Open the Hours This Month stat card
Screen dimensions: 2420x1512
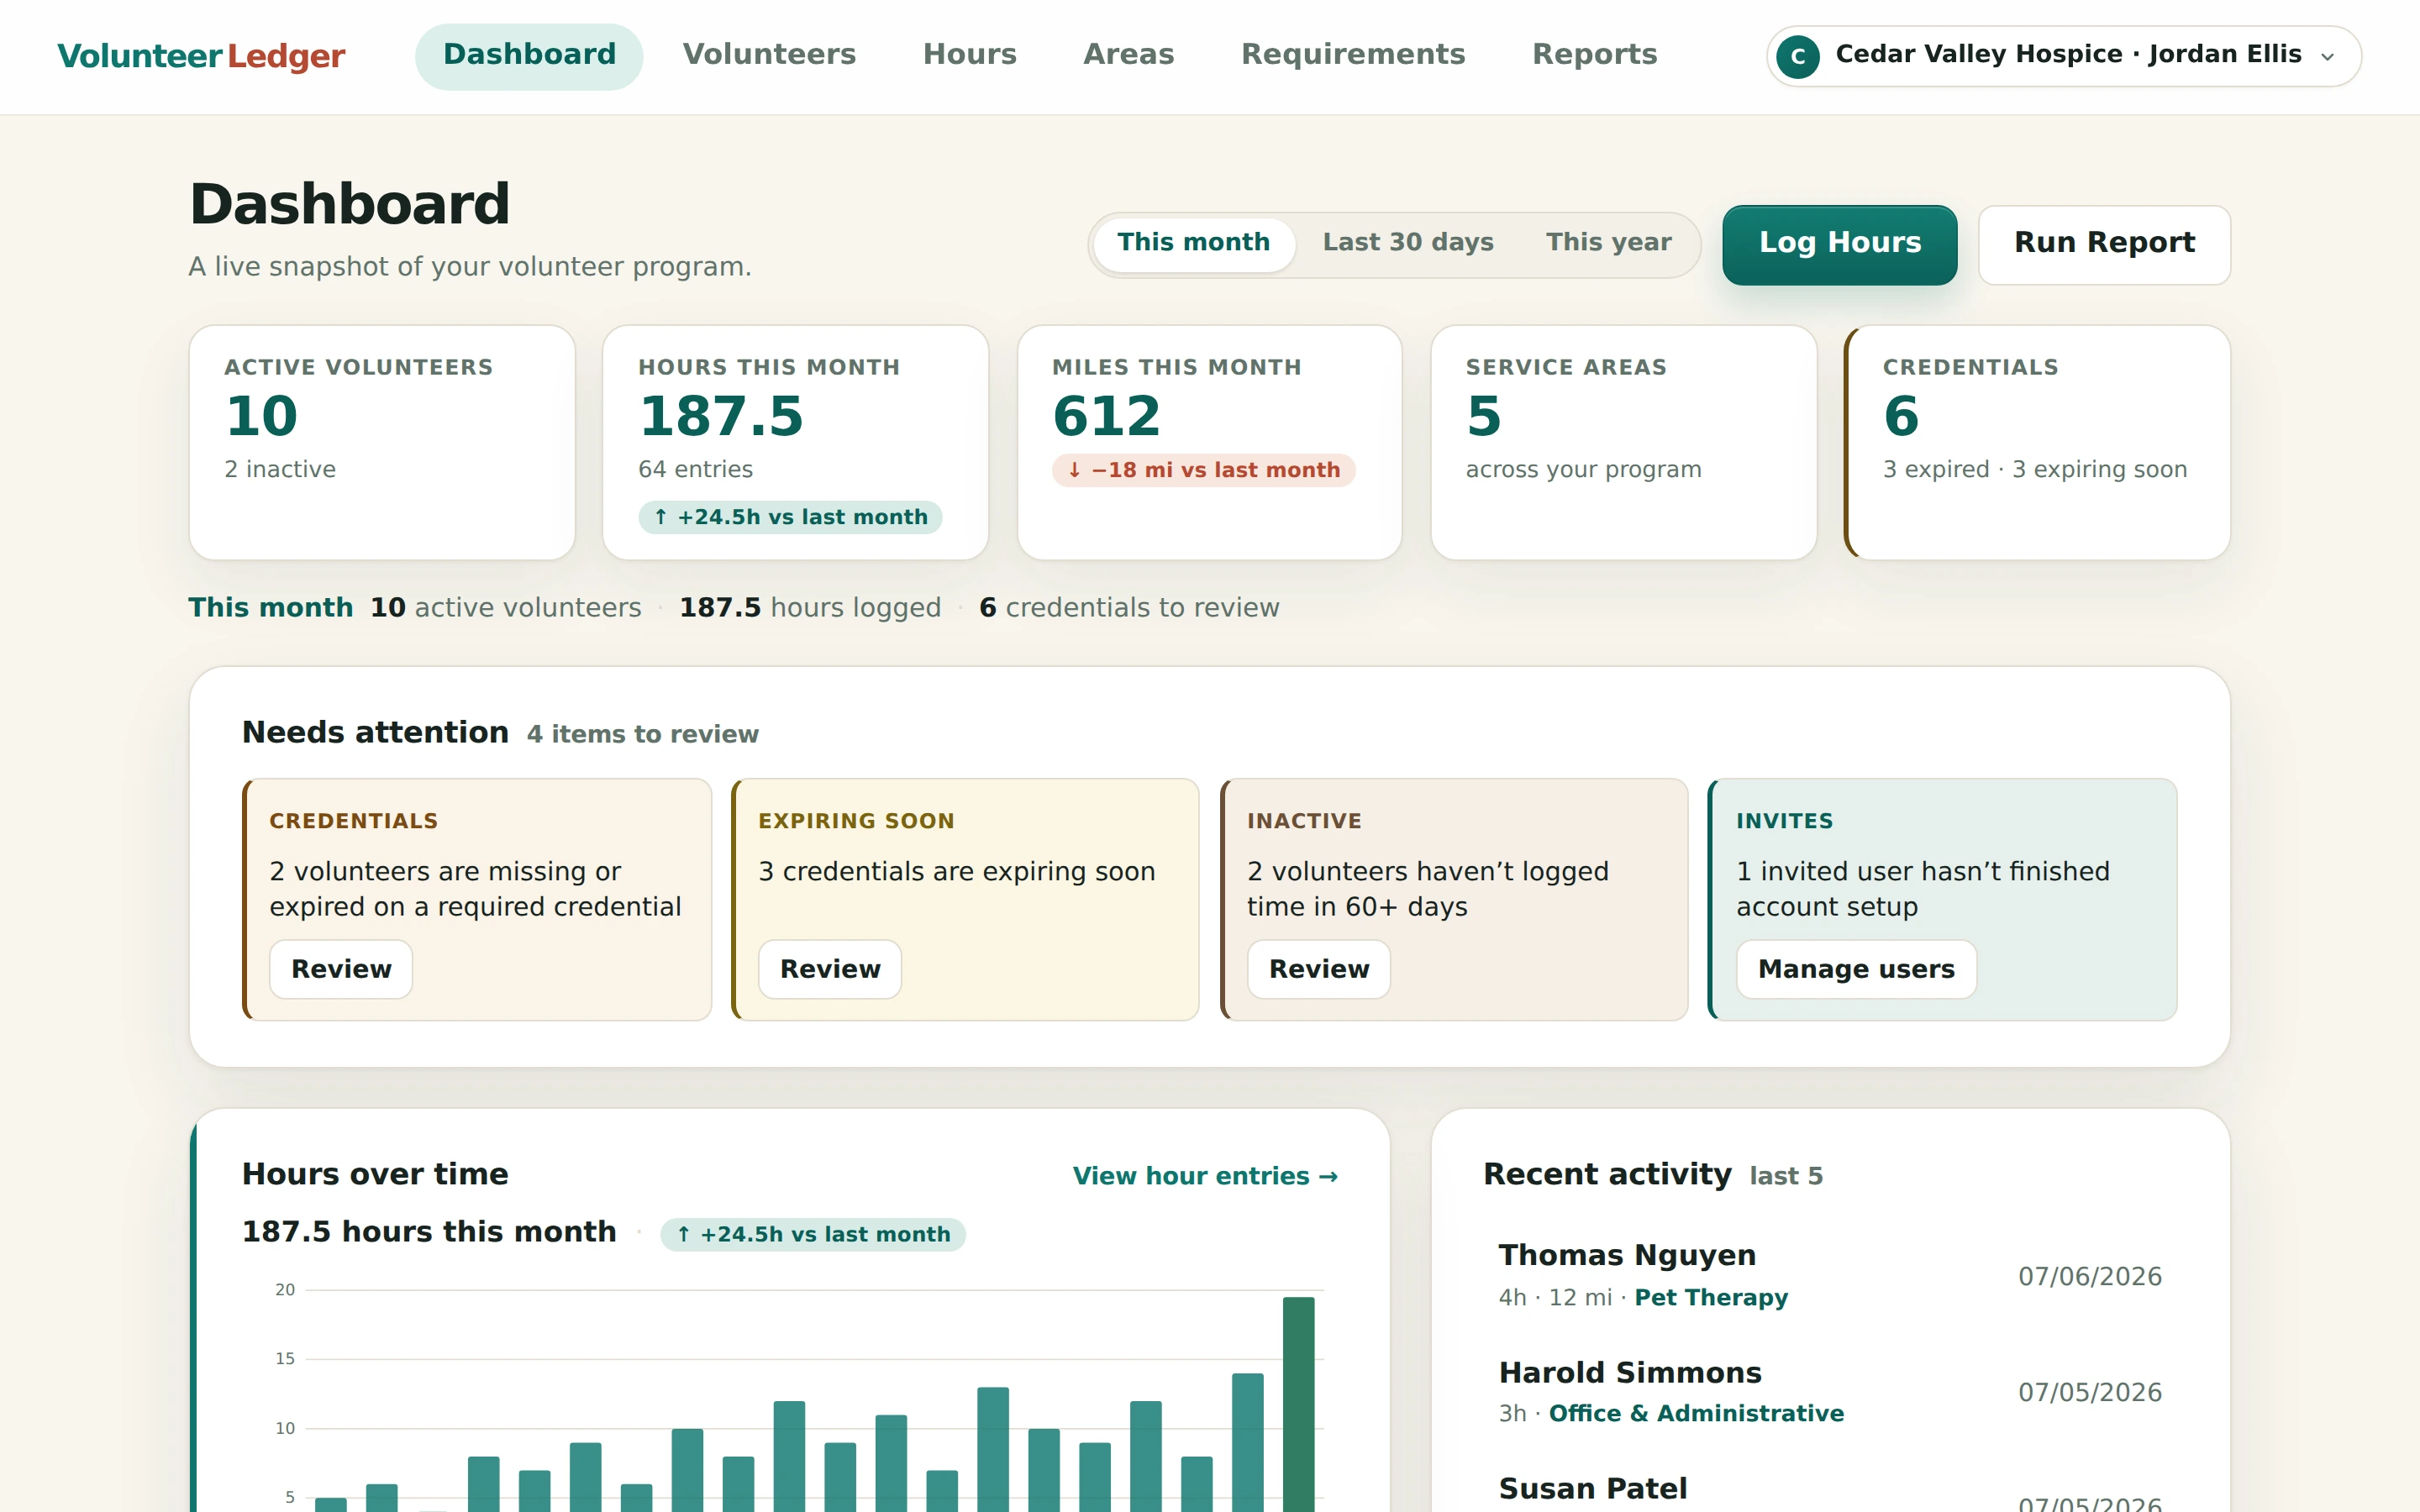[795, 442]
